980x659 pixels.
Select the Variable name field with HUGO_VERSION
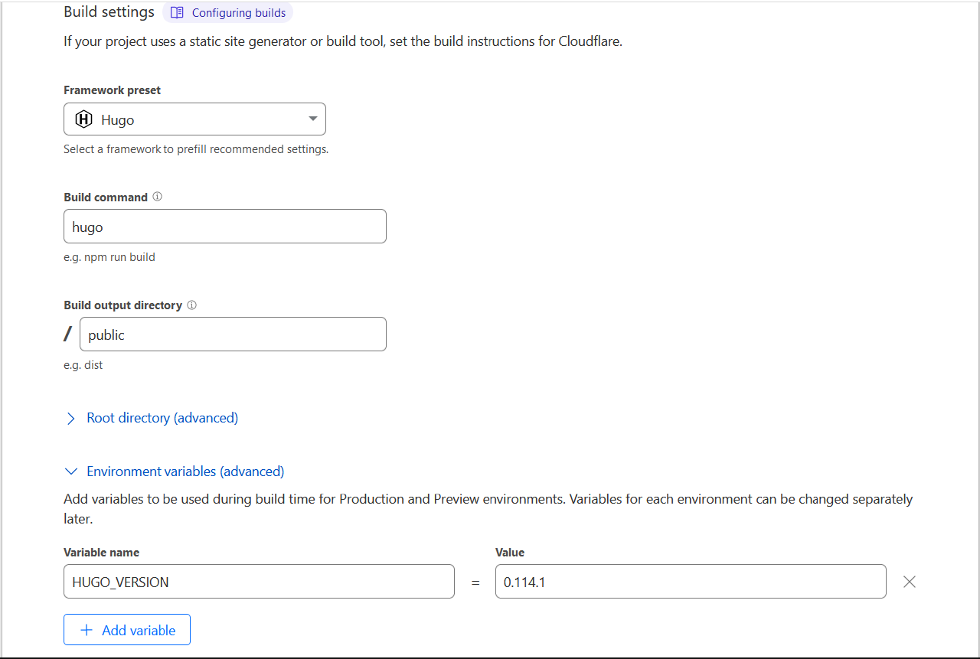259,582
